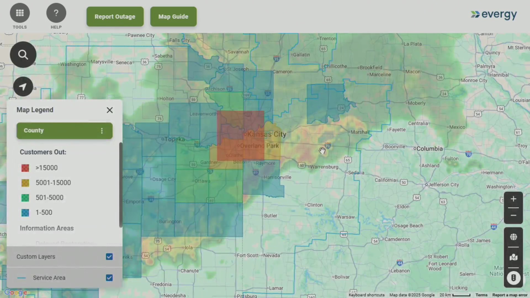
Task: Open the map layers icon
Action: pos(513,257)
